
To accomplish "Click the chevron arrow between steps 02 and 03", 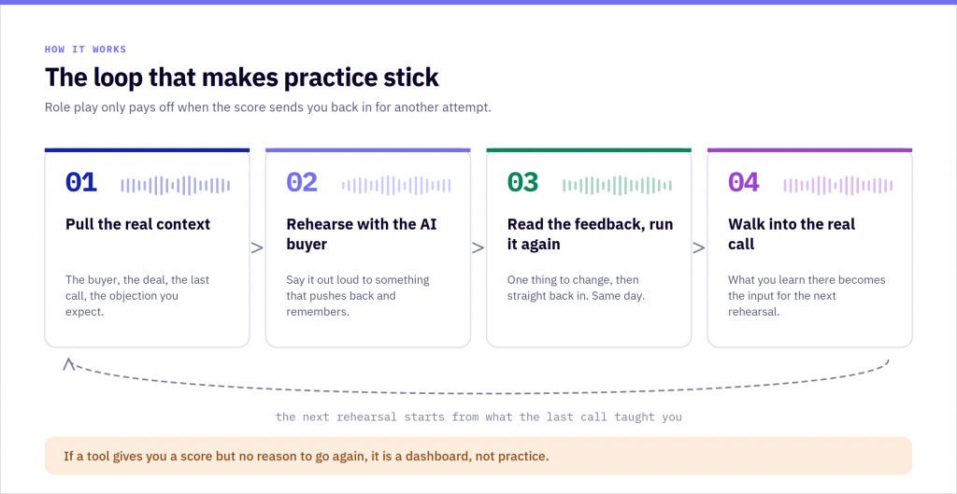I will (x=478, y=248).
